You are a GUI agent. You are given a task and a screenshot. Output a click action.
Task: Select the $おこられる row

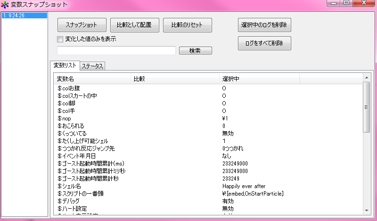208,126
